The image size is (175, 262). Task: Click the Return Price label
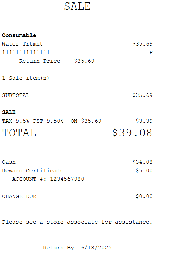(39, 61)
